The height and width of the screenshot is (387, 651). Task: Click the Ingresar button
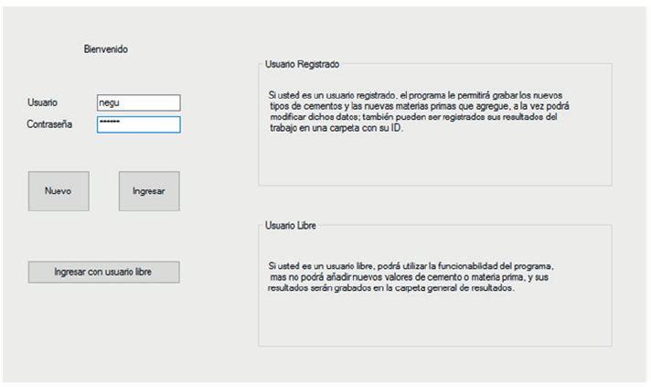pos(149,191)
